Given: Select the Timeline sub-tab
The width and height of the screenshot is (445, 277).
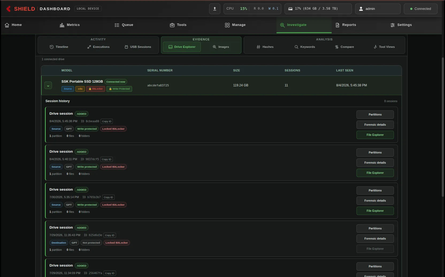Looking at the screenshot, I should [x=59, y=47].
